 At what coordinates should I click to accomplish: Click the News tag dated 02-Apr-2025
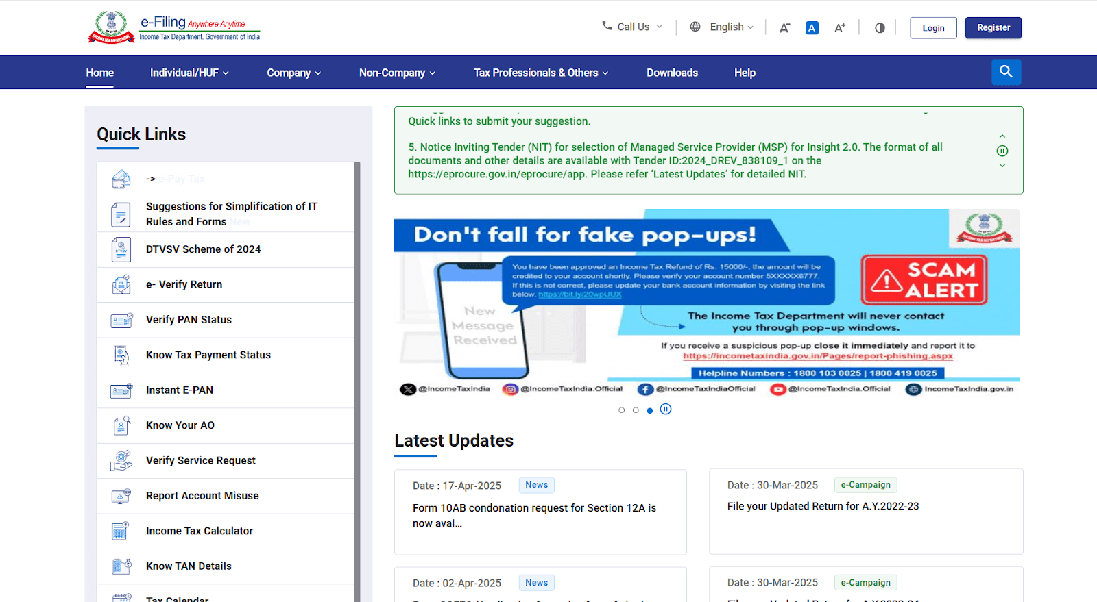[536, 583]
